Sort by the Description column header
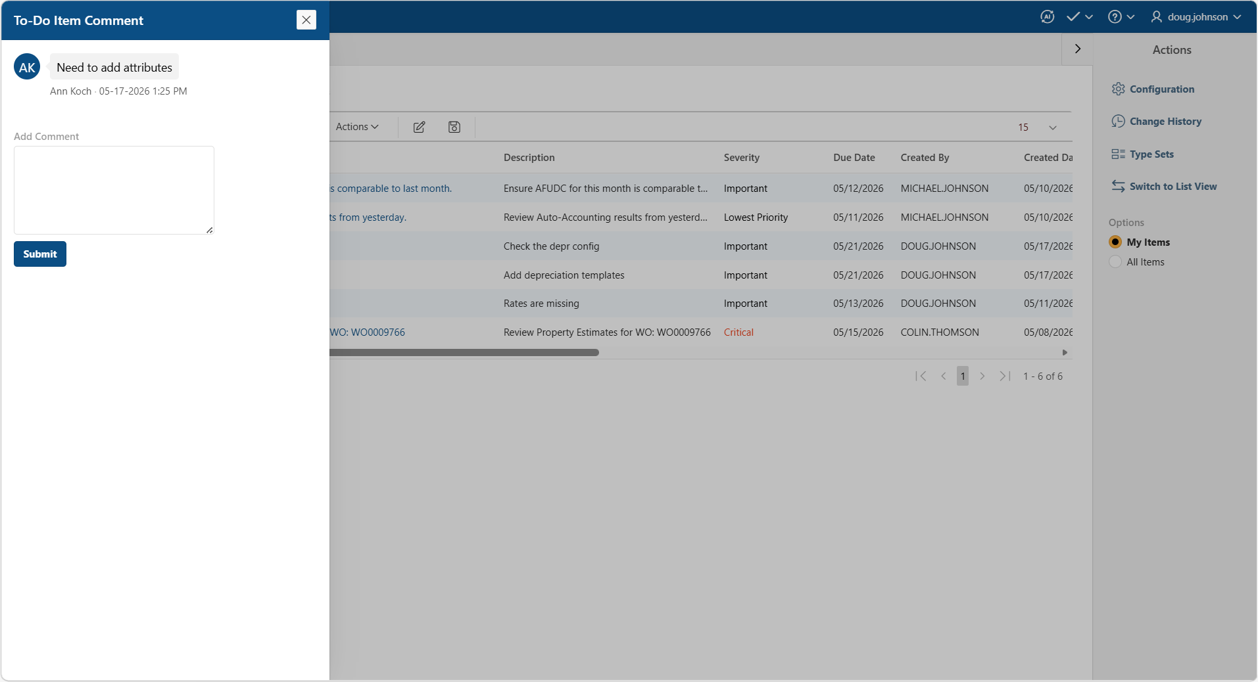Screen dimensions: 1258x682 coord(529,158)
